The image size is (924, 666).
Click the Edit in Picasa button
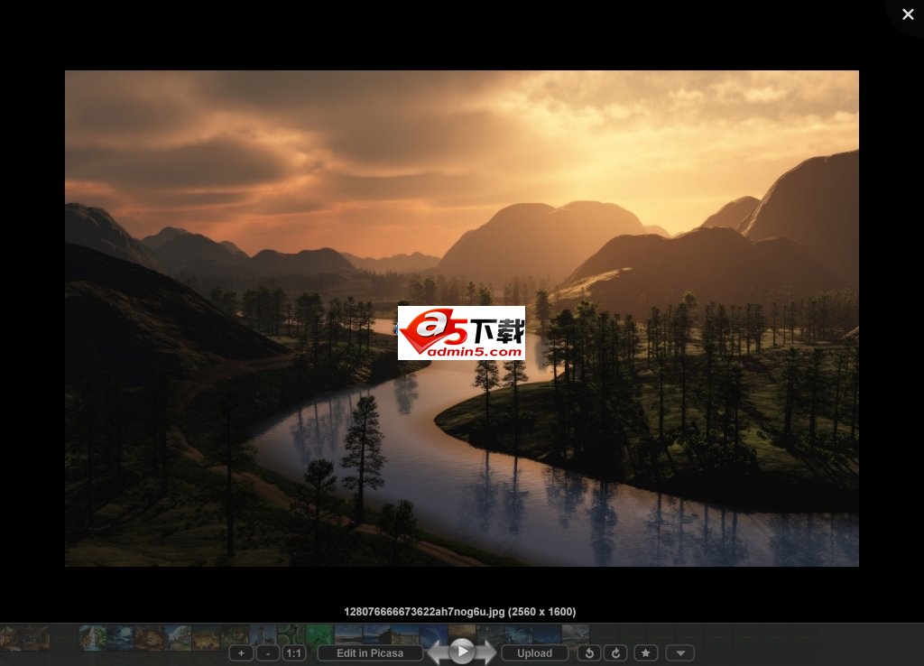(x=370, y=653)
